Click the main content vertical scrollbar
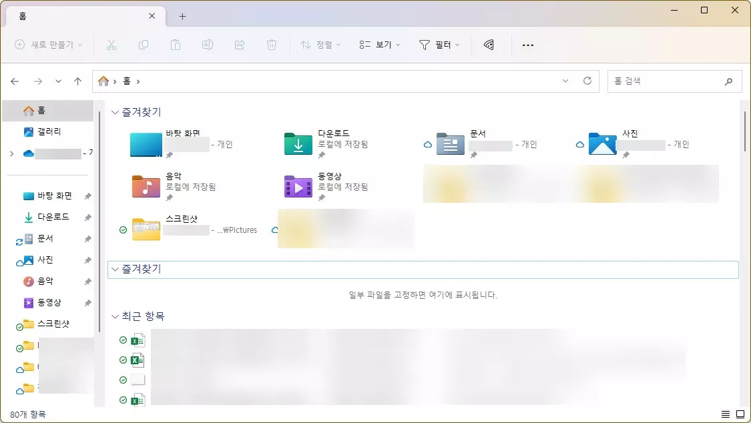The image size is (751, 423). tap(745, 131)
